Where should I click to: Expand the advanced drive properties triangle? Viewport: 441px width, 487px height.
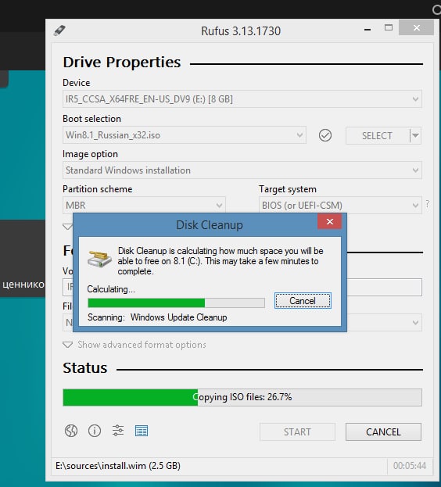(67, 227)
